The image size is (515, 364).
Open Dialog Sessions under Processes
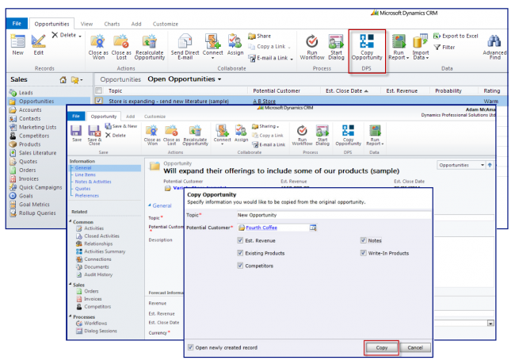tap(100, 331)
